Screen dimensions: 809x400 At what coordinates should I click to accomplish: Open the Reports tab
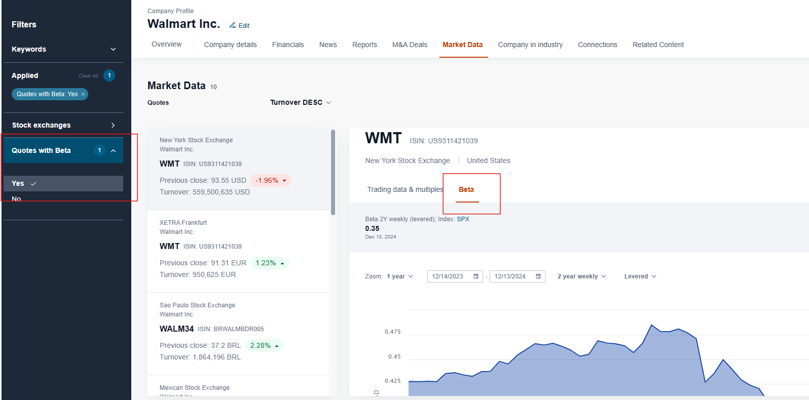364,45
